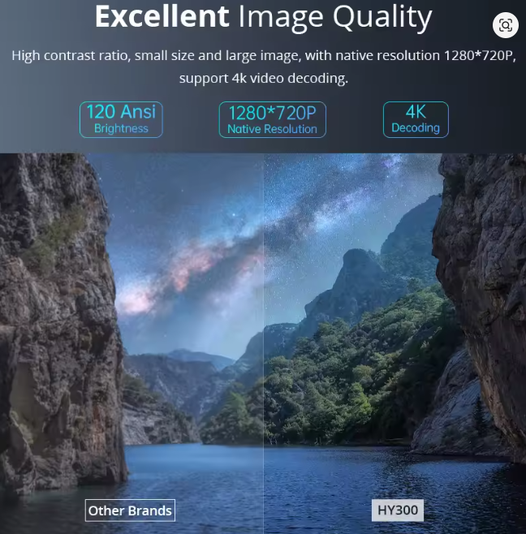Click the image search lens icon
Viewport: 526px width, 534px height.
click(x=506, y=25)
